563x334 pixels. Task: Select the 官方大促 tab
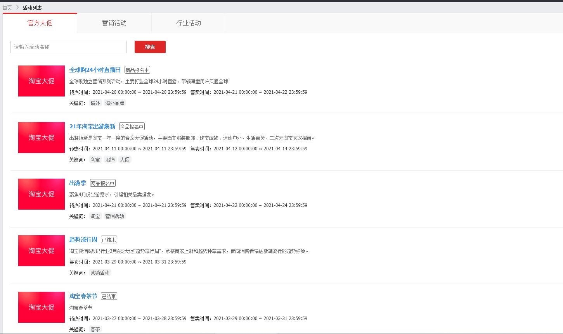[40, 23]
